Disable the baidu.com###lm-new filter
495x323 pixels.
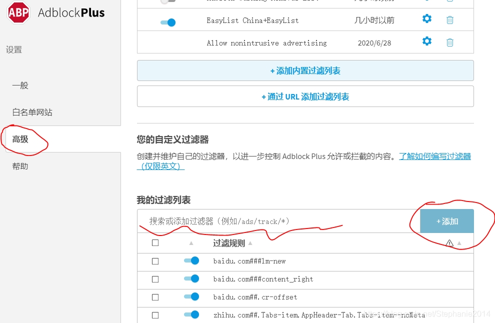pyautogui.click(x=191, y=260)
